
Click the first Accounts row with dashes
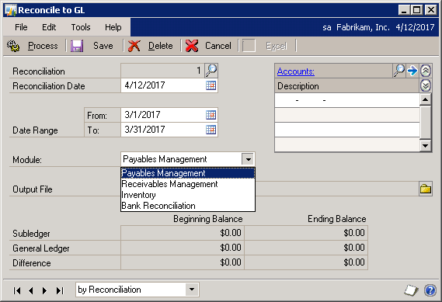click(x=347, y=100)
